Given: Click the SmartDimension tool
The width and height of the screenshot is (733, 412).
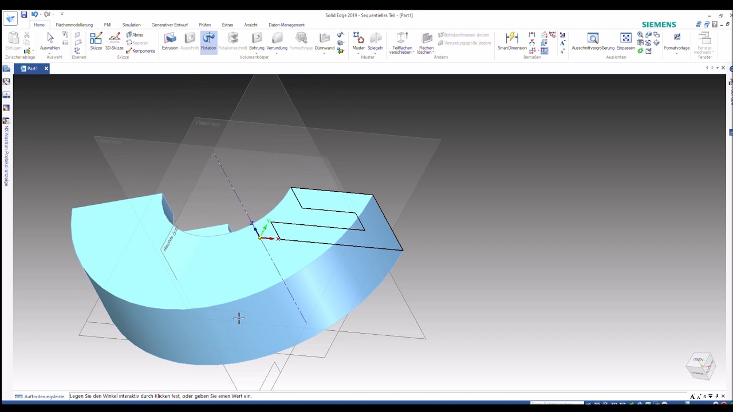Looking at the screenshot, I should click(512, 41).
